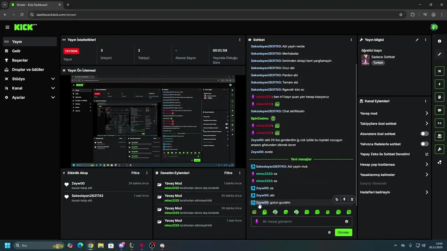Click the Sadece Sohbet category thumbnail
The height and width of the screenshot is (251, 447).
pos(365,60)
